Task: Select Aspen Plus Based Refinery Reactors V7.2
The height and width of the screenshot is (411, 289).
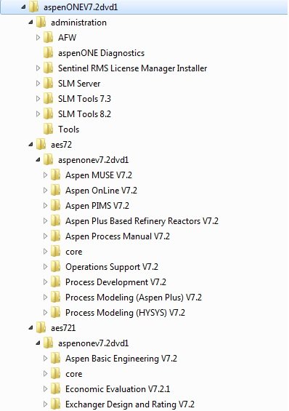Action: click(x=142, y=220)
